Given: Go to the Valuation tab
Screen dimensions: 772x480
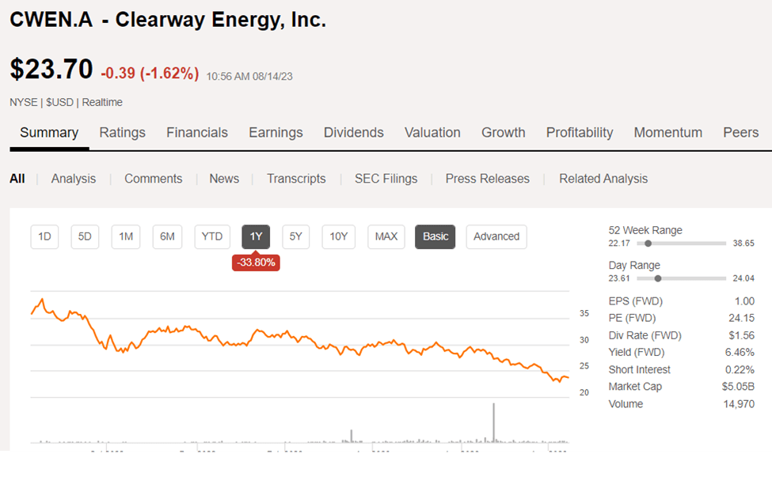Looking at the screenshot, I should coord(432,133).
